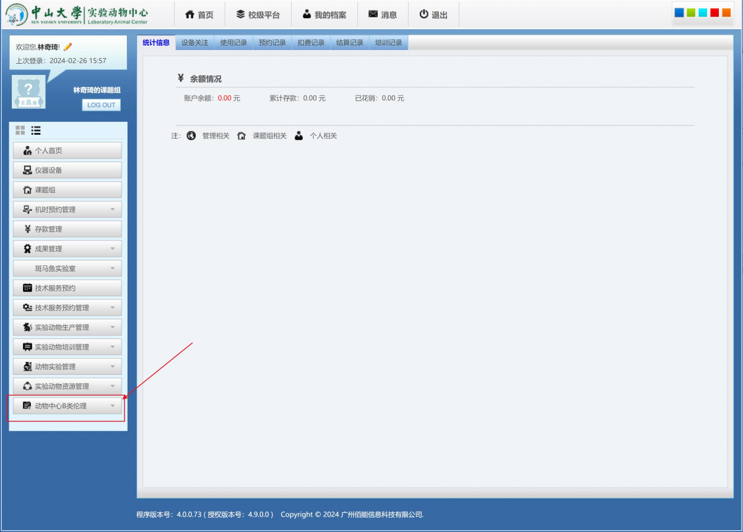Switch sidebar to list view icon

tap(36, 131)
